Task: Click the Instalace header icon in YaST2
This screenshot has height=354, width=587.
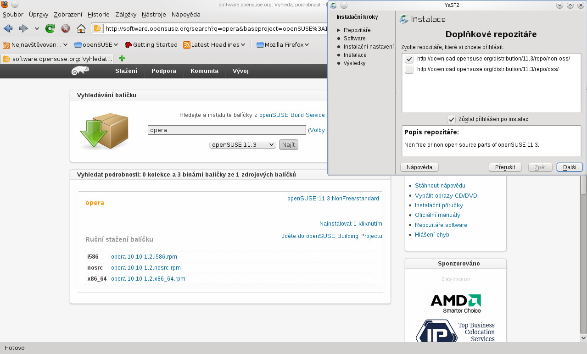Action: (x=404, y=19)
